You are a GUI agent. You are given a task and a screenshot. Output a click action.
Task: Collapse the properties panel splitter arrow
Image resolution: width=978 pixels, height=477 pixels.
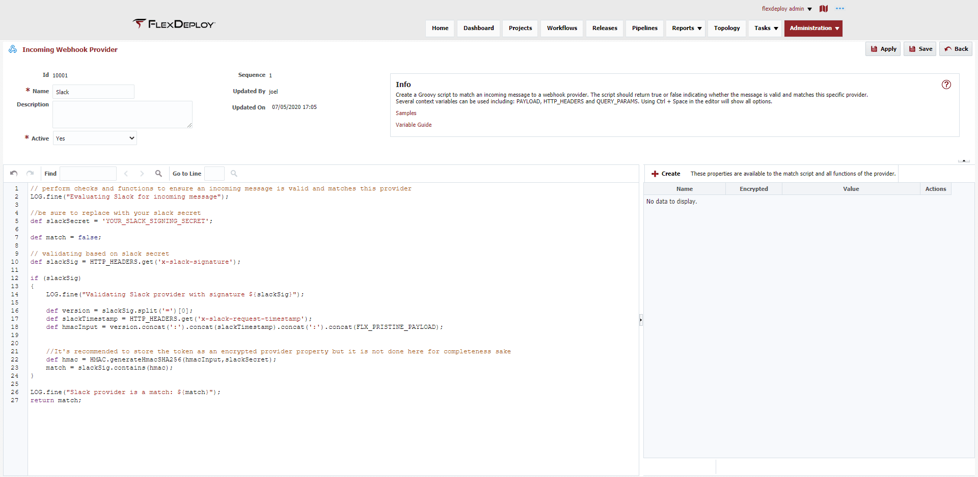tap(641, 320)
